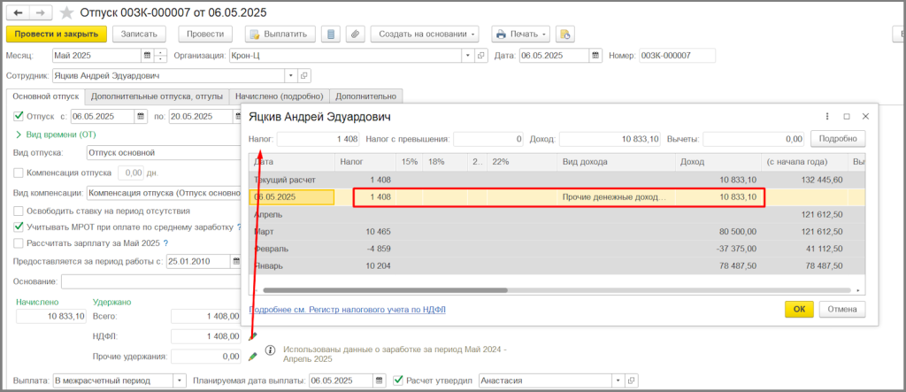Toggle Расчет утвердил checkbox
Image resolution: width=906 pixels, height=392 pixels.
point(397,380)
